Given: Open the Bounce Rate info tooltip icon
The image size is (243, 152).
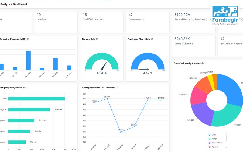Looking at the screenshot, I should (97, 39).
